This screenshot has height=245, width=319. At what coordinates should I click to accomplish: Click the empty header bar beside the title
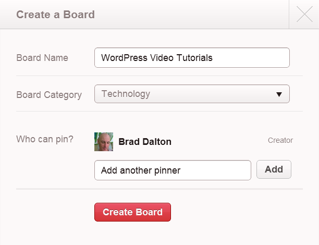coord(193,15)
